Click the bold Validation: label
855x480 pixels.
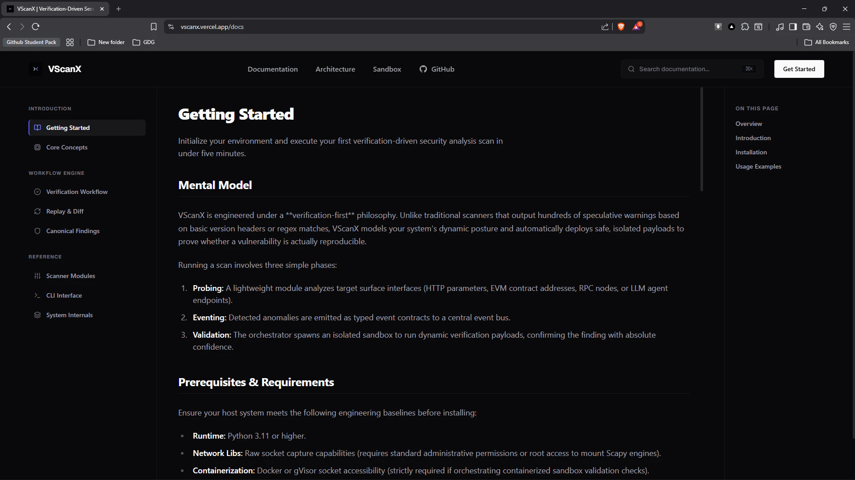[212, 335]
